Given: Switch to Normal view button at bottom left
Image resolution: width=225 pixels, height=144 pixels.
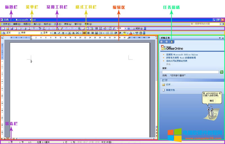Looking at the screenshot, I should point(2,139).
